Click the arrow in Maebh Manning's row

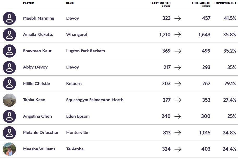coord(178,18)
